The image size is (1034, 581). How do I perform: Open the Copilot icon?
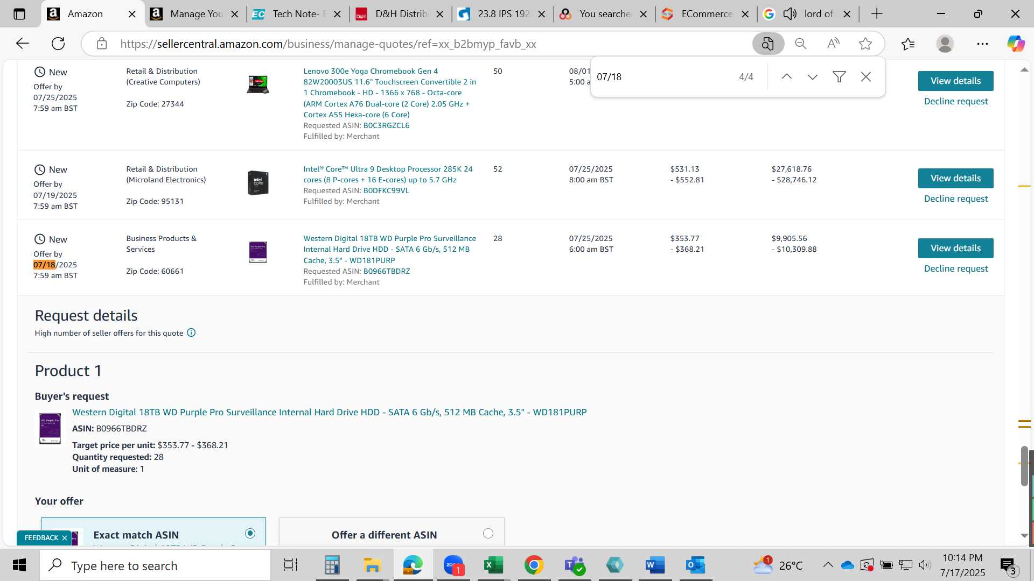click(1016, 44)
